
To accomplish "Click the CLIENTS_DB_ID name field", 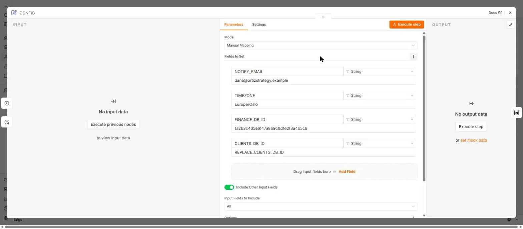I will [x=287, y=143].
